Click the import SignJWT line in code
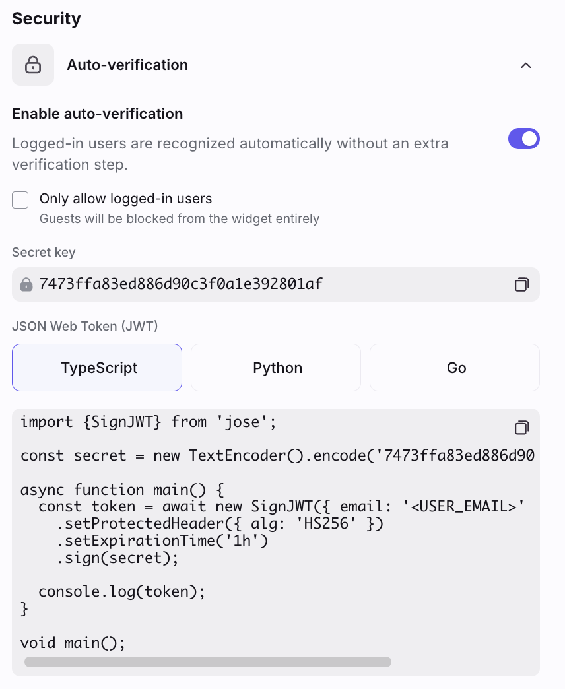The image size is (565, 689). (x=148, y=422)
